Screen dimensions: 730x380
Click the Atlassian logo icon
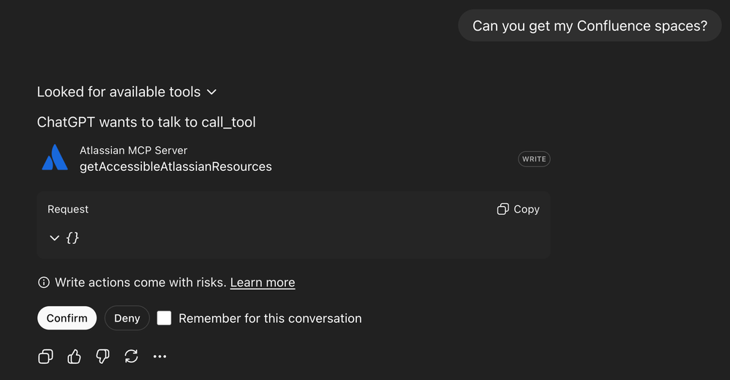coord(55,158)
